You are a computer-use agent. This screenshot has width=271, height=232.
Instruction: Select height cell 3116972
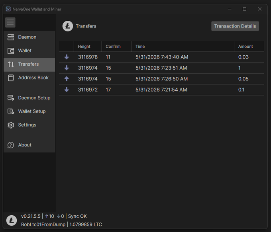click(88, 90)
